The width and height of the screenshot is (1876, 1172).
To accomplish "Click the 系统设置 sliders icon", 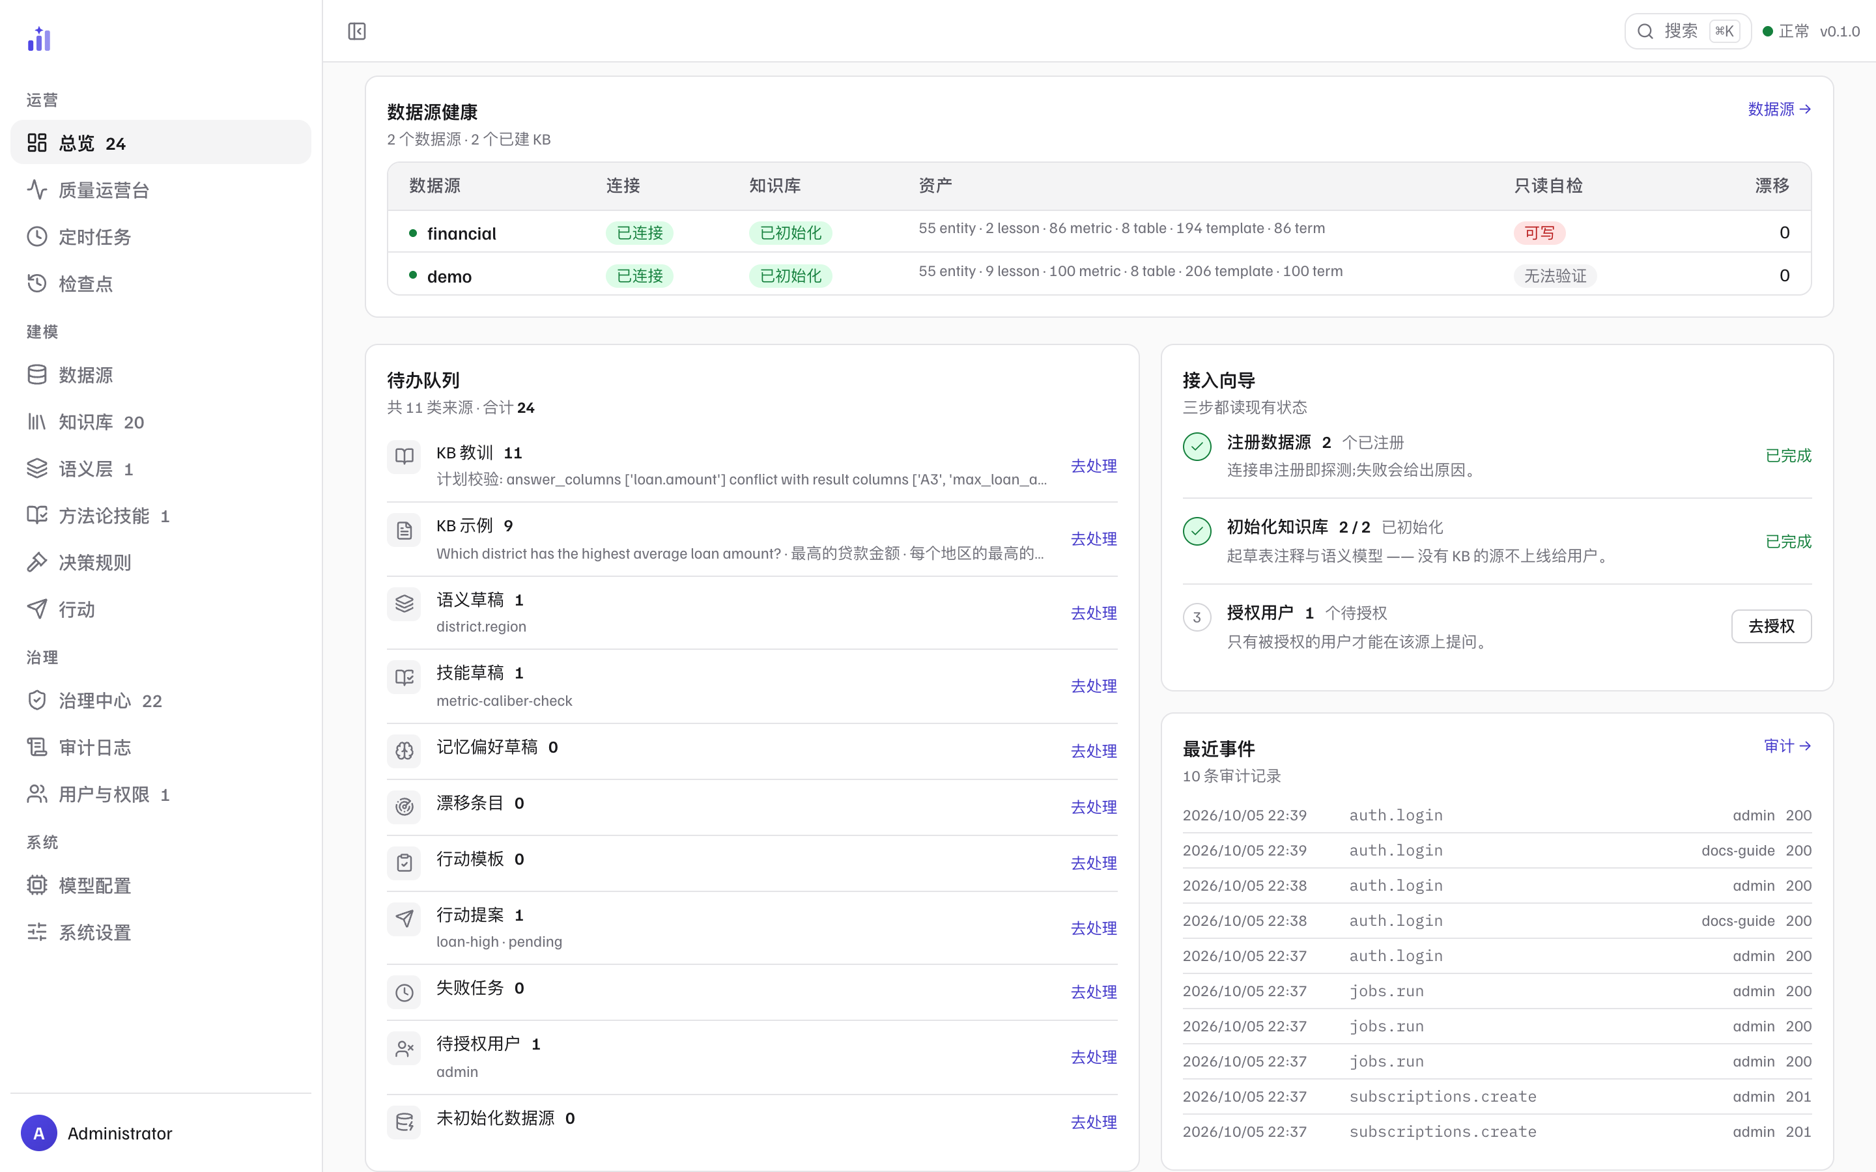I will [37, 932].
